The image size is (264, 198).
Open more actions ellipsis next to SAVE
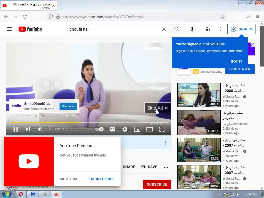pos(166,167)
